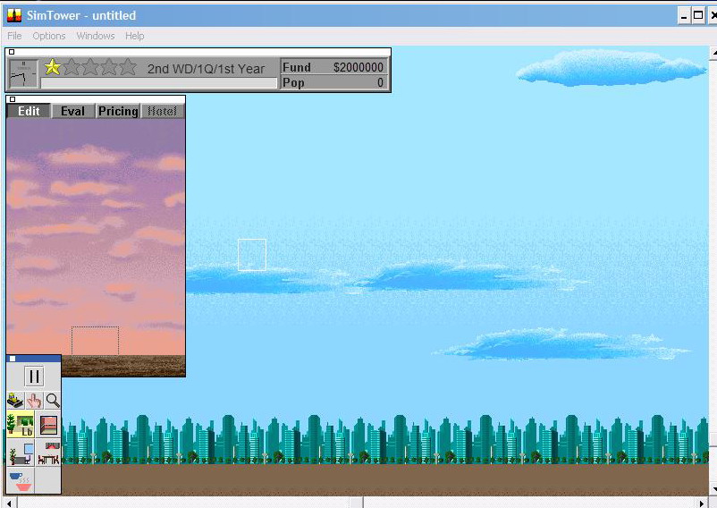Click the Fund amount field
The image size is (717, 508).
tap(333, 67)
